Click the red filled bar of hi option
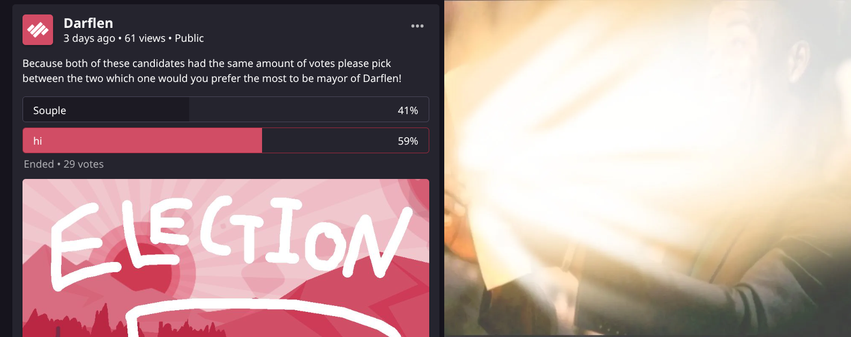This screenshot has width=851, height=337. (143, 140)
